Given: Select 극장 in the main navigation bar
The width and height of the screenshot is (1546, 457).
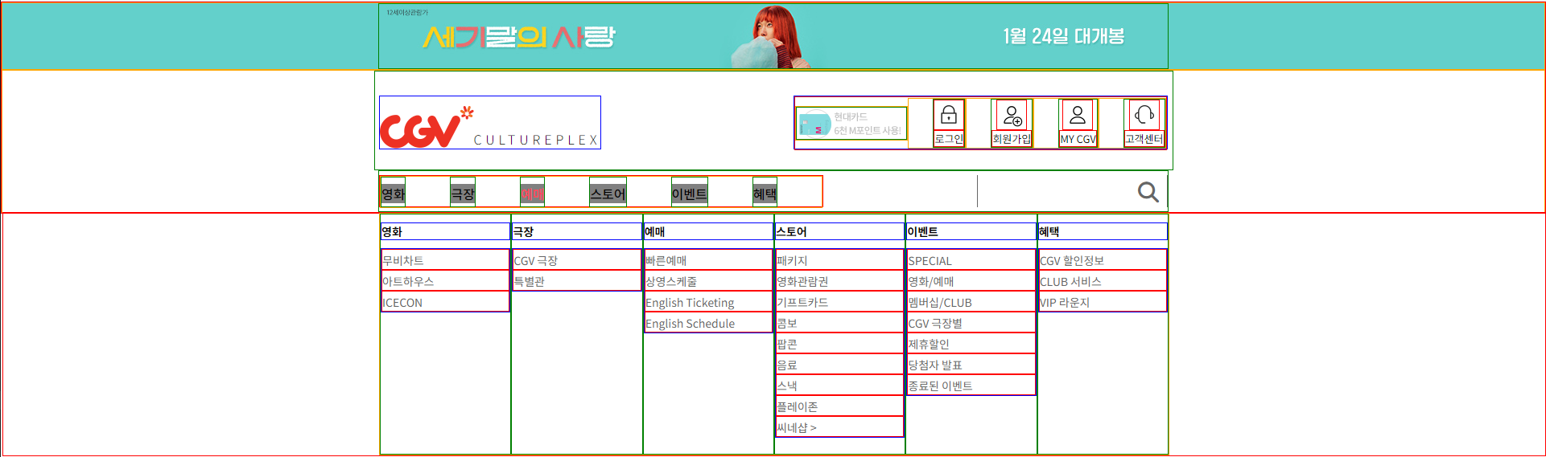Looking at the screenshot, I should (x=463, y=194).
